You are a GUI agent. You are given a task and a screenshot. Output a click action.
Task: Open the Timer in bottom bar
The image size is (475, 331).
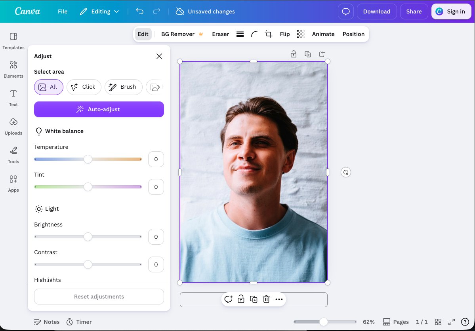coord(79,322)
